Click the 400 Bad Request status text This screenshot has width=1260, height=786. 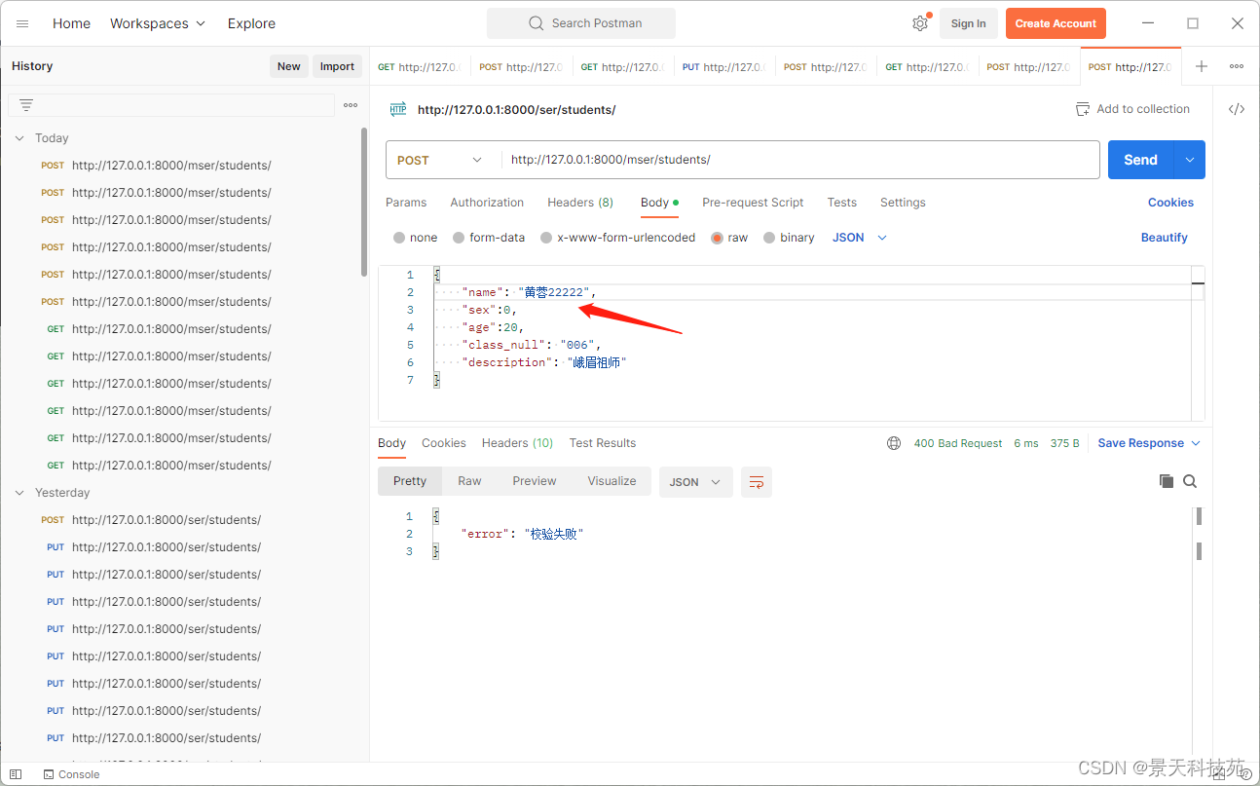click(x=957, y=443)
